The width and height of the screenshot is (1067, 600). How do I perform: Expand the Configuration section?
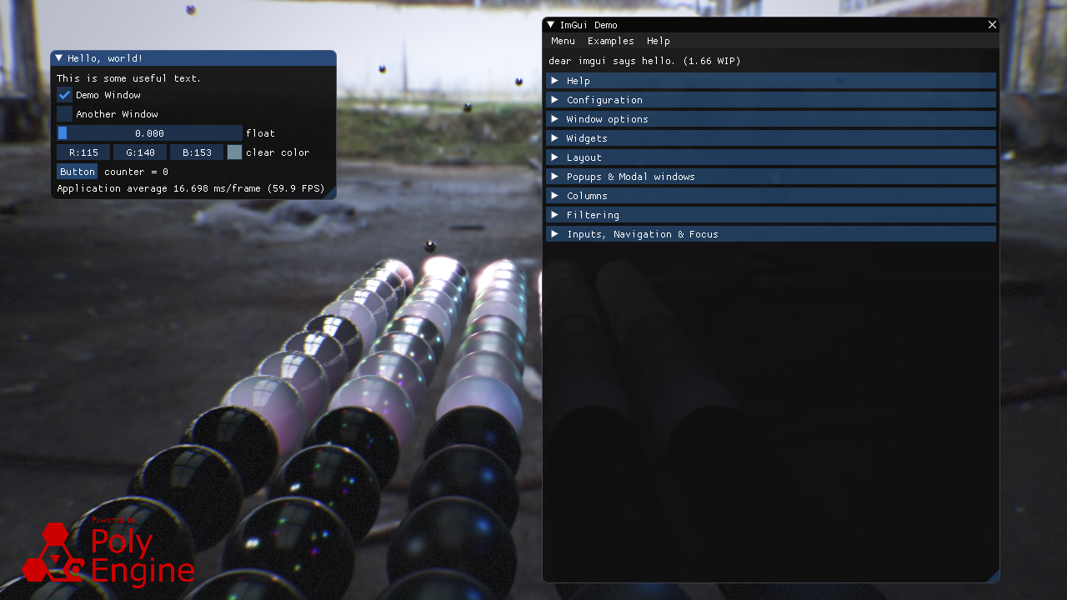click(771, 100)
